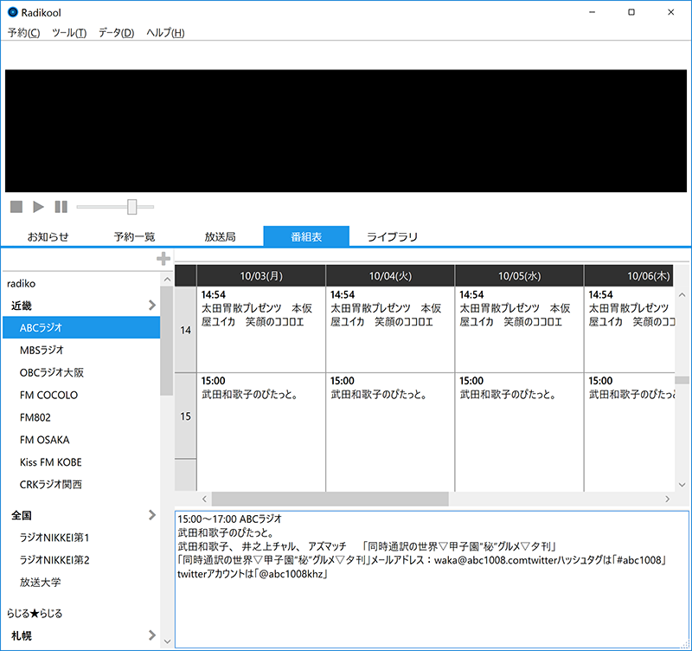Click the timetable horizontal scrollbar thumb
The width and height of the screenshot is (692, 651).
point(330,499)
